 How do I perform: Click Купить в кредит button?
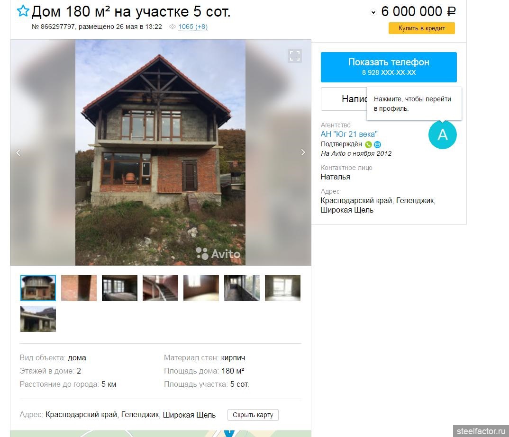pyautogui.click(x=422, y=28)
